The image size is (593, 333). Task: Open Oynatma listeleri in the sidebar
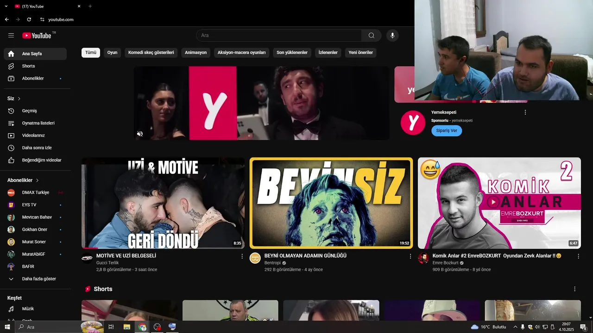pyautogui.click(x=35, y=123)
